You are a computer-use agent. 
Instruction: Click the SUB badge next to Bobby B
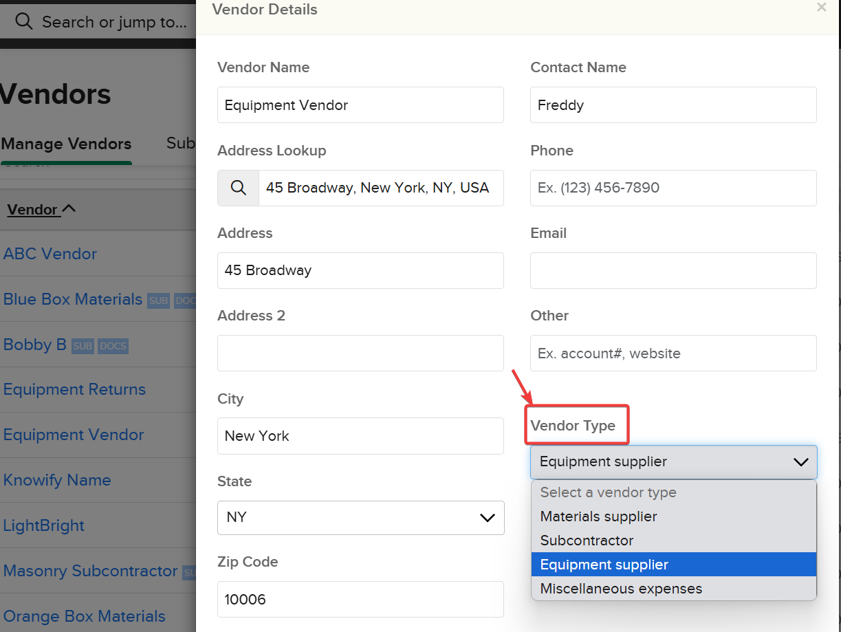(83, 346)
